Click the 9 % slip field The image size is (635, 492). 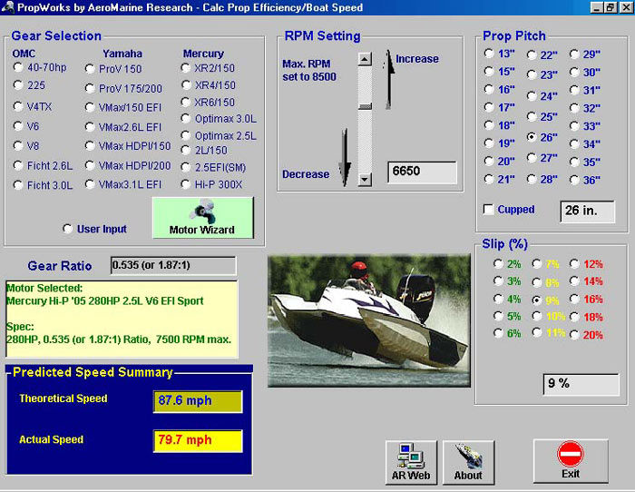[x=581, y=384]
